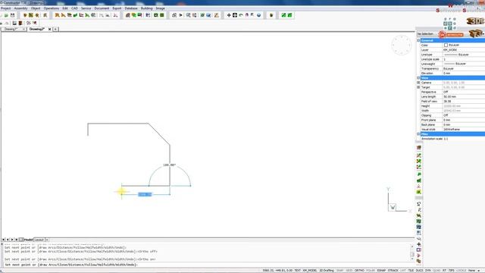Image resolution: width=485 pixels, height=273 pixels.
Task: Toggle SNAP in the status bar
Action: pyautogui.click(x=340, y=271)
